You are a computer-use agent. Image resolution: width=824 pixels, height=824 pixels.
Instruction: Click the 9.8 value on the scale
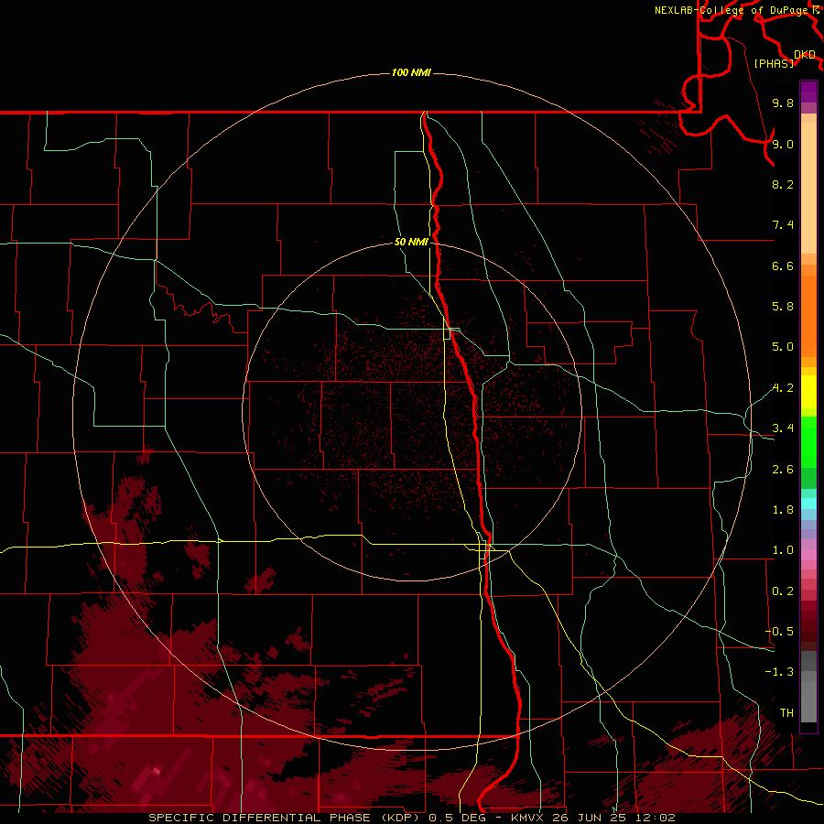click(x=783, y=103)
